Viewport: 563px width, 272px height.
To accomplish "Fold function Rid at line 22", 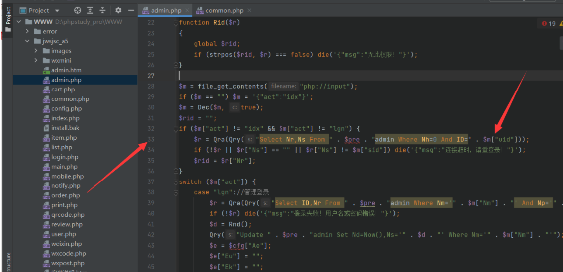I will (x=176, y=22).
